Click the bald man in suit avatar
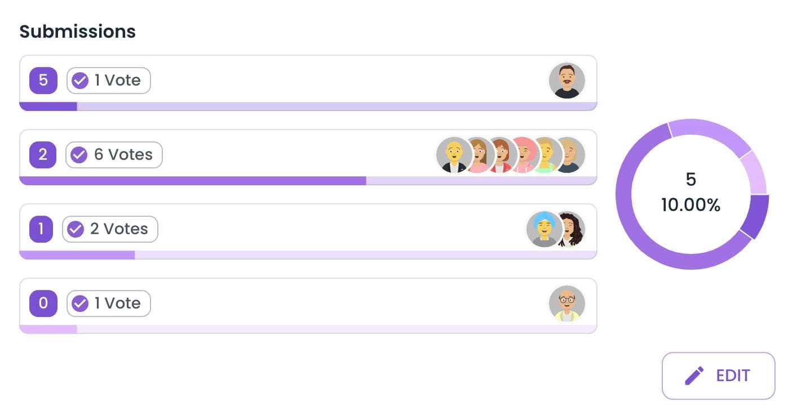Viewport: 788px width, 420px height. tap(454, 155)
